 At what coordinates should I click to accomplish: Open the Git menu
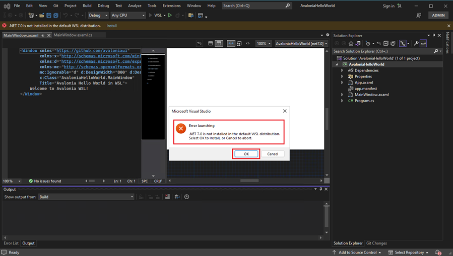(56, 6)
